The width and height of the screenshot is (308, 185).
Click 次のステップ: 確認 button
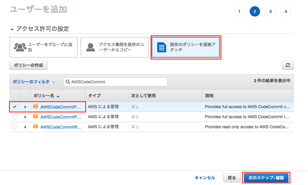pos(266,178)
